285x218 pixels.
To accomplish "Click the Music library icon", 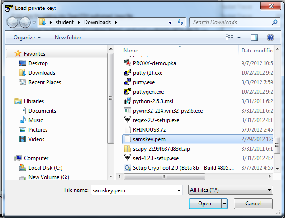I will click(x=23, y=120).
